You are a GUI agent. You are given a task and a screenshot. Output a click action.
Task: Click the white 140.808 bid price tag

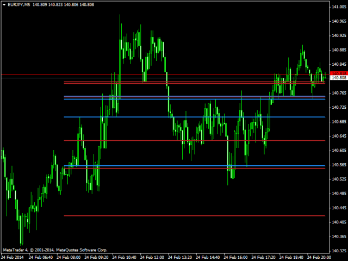(x=339, y=78)
